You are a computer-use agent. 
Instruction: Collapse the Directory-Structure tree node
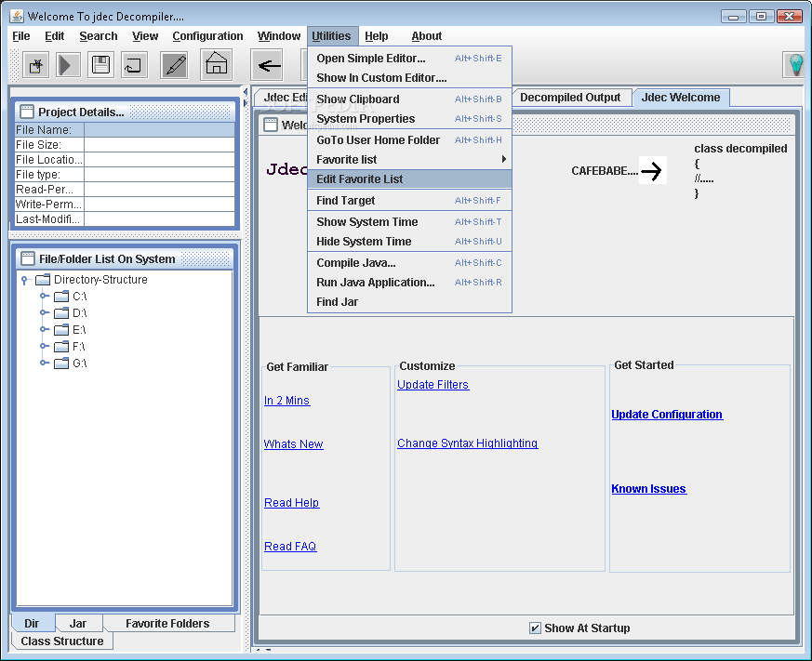24,280
